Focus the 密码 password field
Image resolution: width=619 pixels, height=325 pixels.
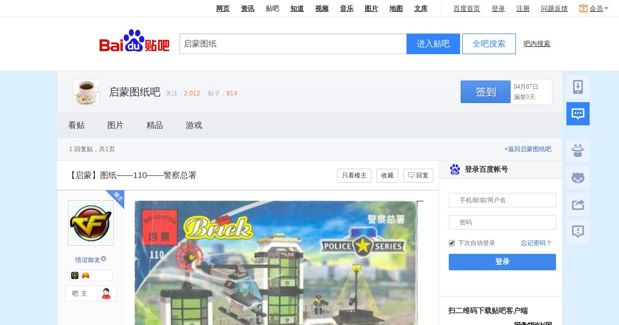click(502, 222)
